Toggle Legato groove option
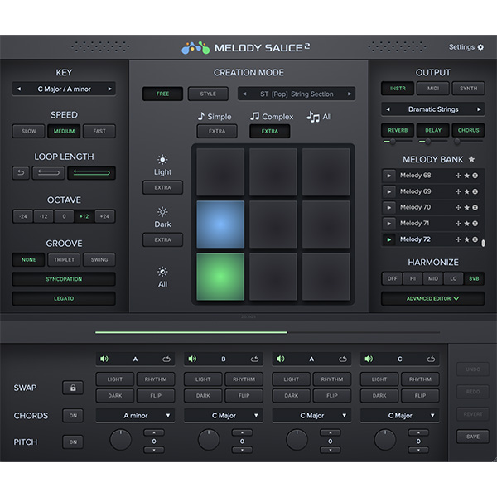 [64, 298]
